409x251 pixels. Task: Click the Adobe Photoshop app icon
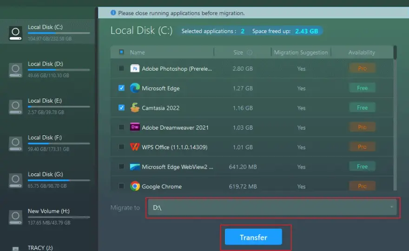135,68
